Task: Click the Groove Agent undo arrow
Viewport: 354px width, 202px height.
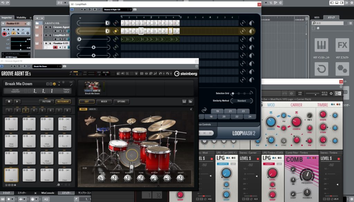Action: [x=160, y=73]
